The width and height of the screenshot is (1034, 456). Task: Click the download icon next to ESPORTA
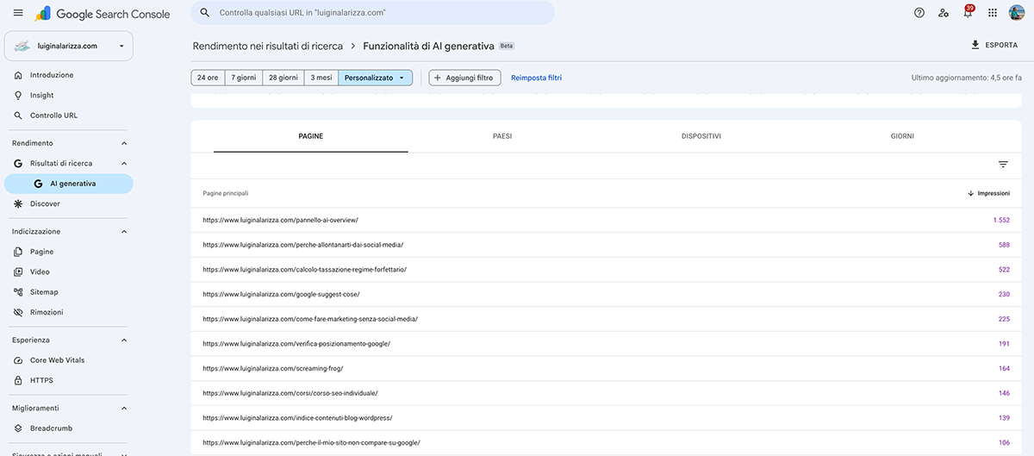tap(975, 45)
